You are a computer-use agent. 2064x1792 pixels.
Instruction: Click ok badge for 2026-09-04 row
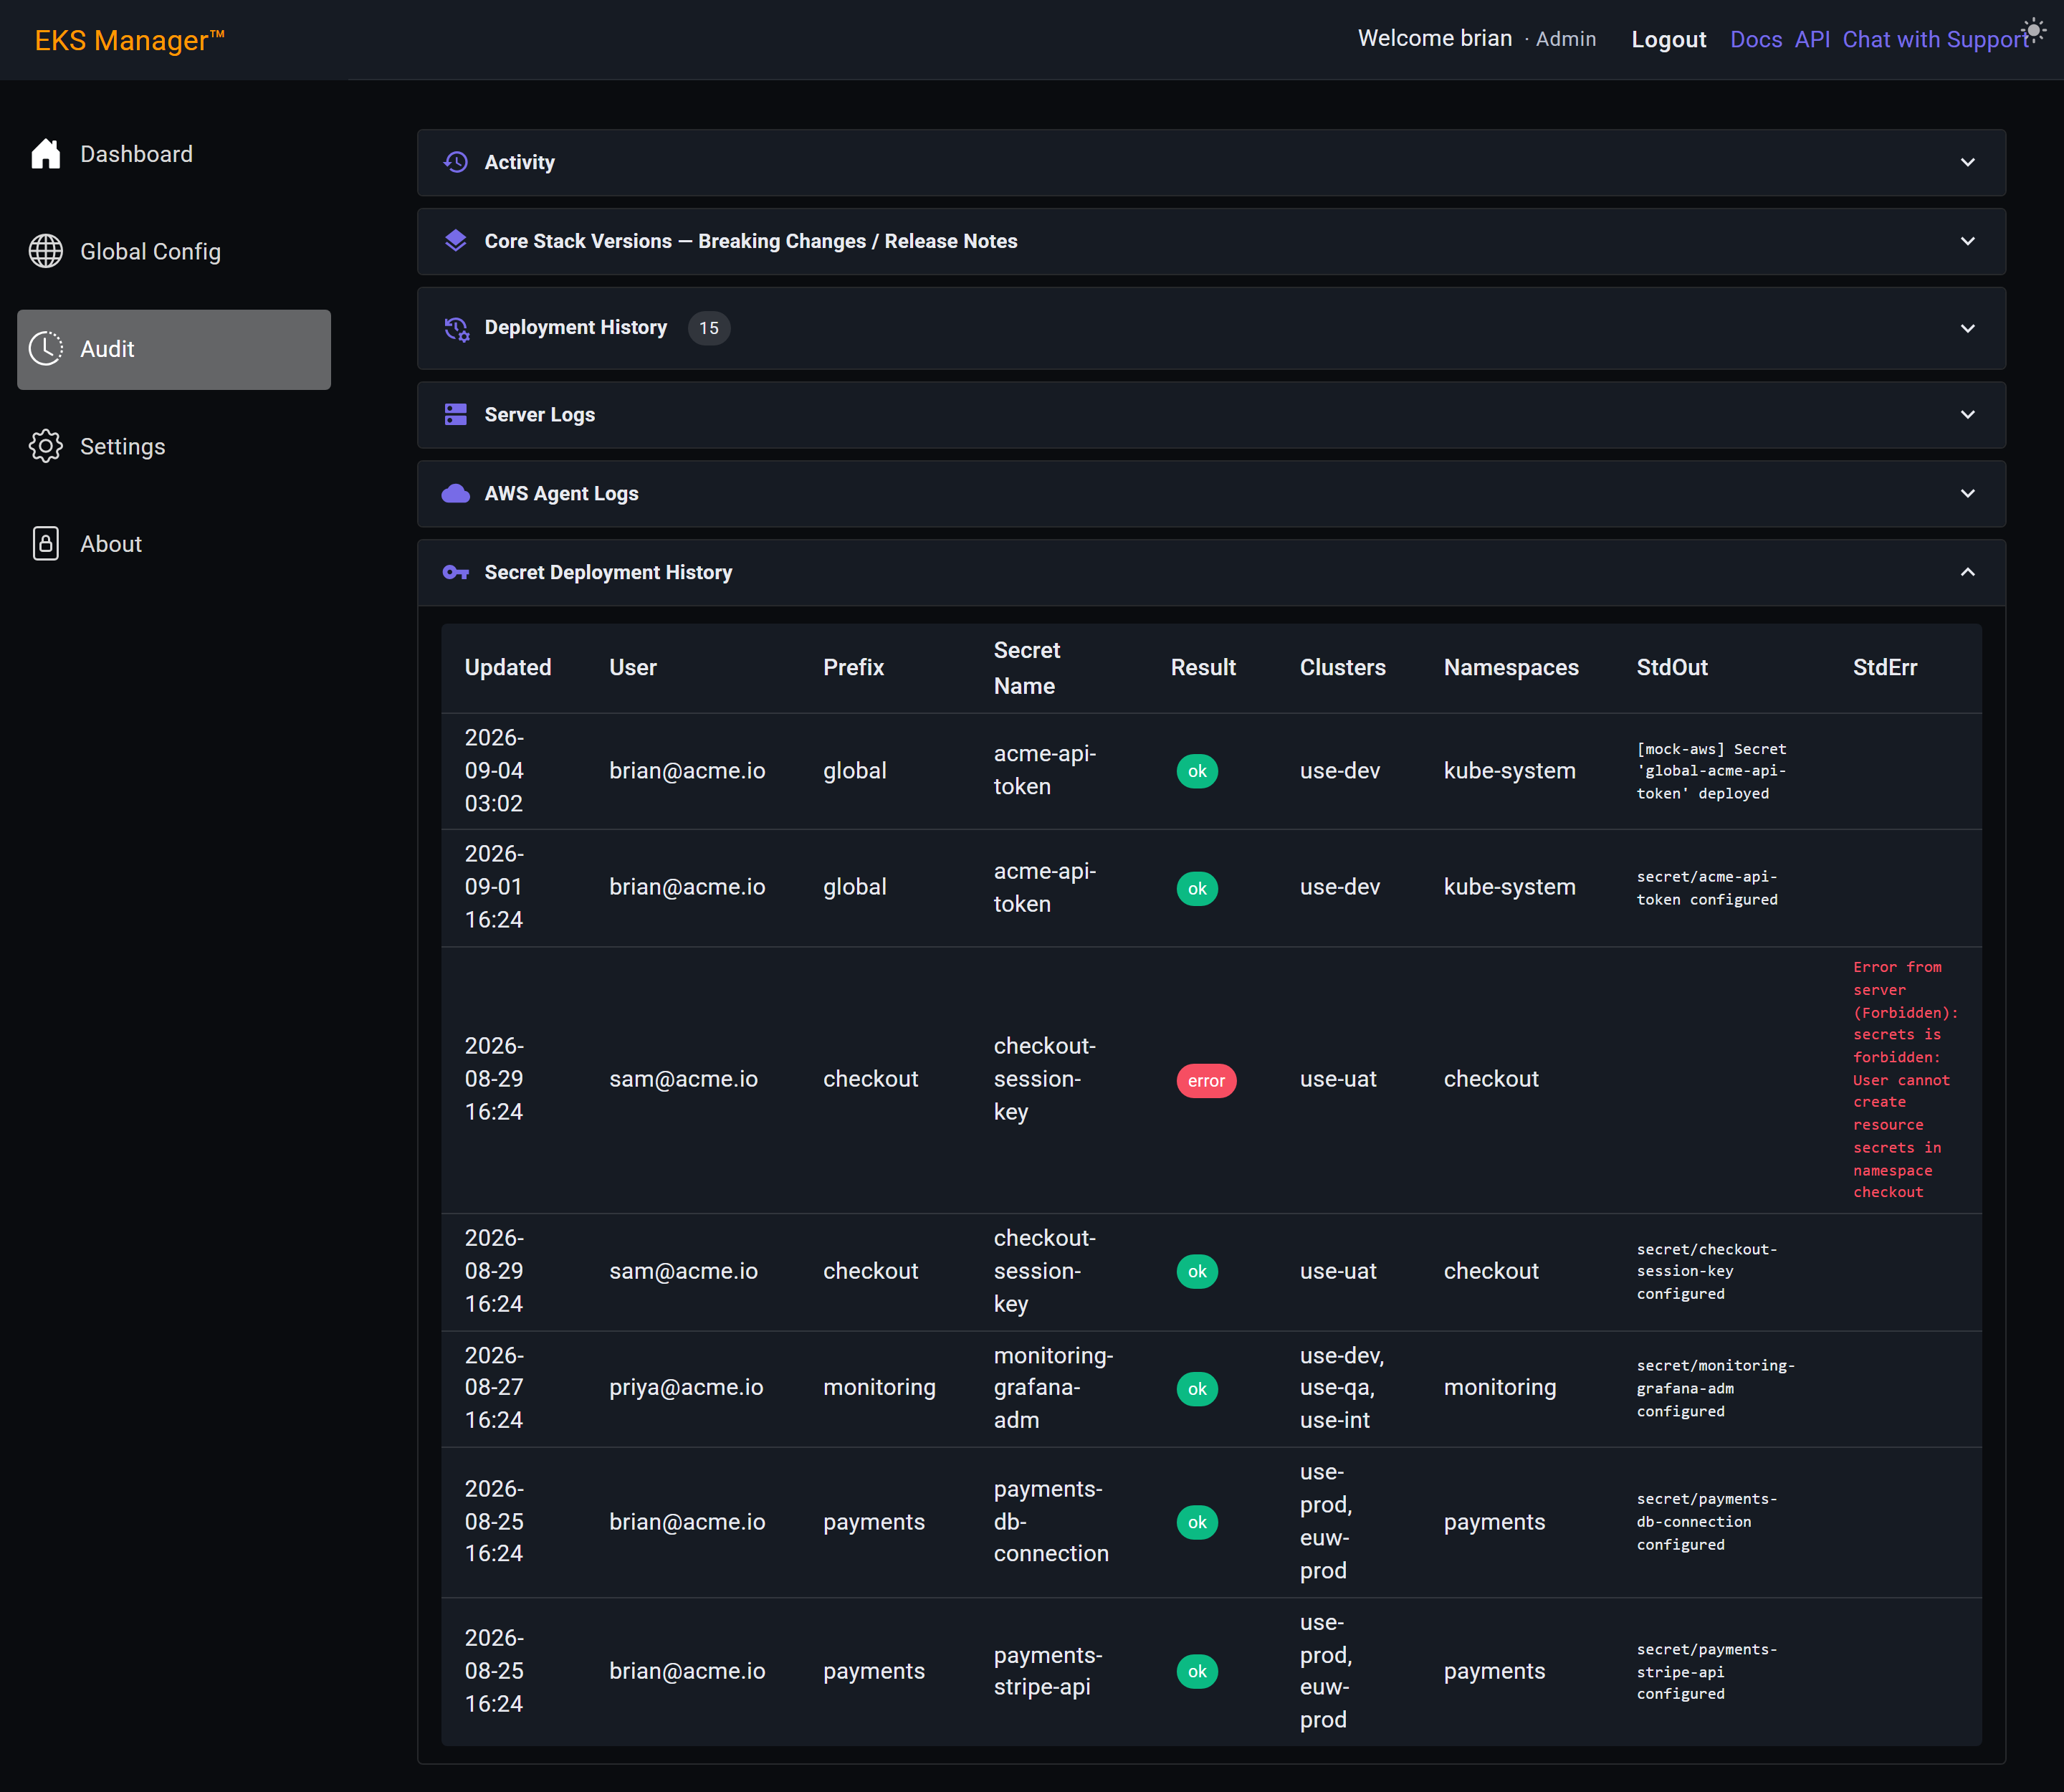pyautogui.click(x=1197, y=771)
